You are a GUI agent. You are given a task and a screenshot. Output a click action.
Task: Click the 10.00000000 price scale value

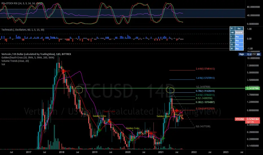click(253, 58)
